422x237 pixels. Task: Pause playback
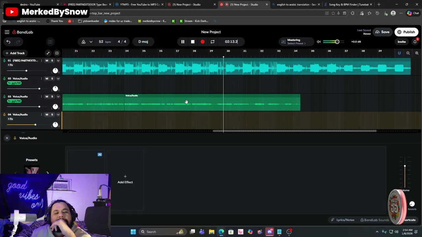(183, 41)
